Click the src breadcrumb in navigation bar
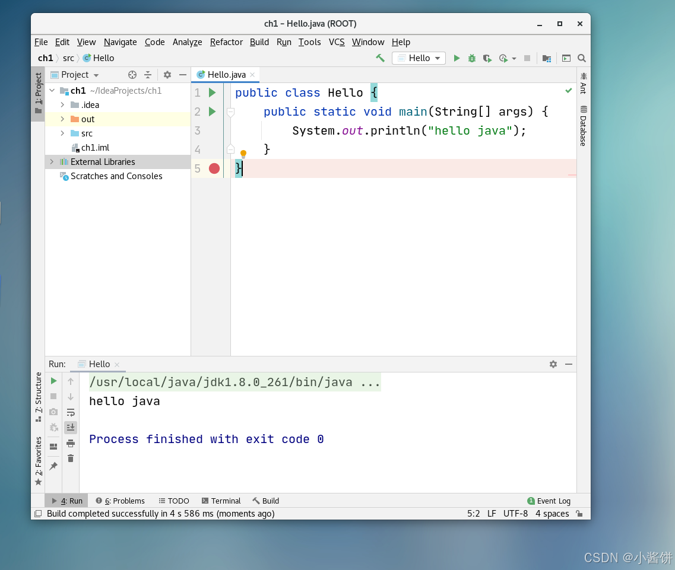This screenshot has width=675, height=570. (x=68, y=58)
